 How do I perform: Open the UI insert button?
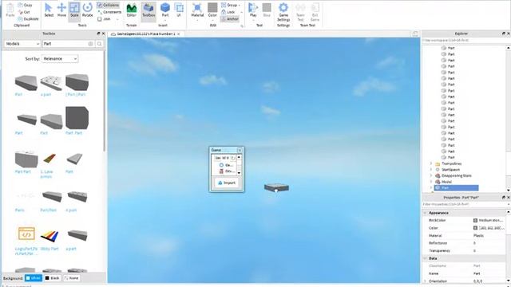coord(179,10)
